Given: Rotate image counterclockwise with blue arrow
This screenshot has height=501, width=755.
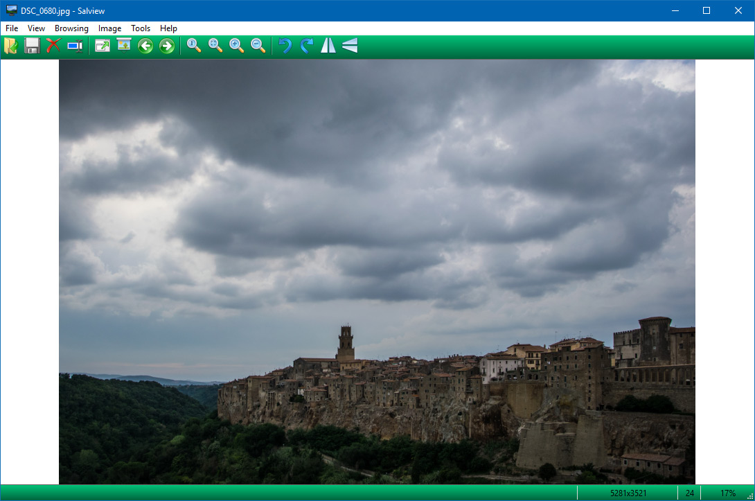Looking at the screenshot, I should [285, 46].
